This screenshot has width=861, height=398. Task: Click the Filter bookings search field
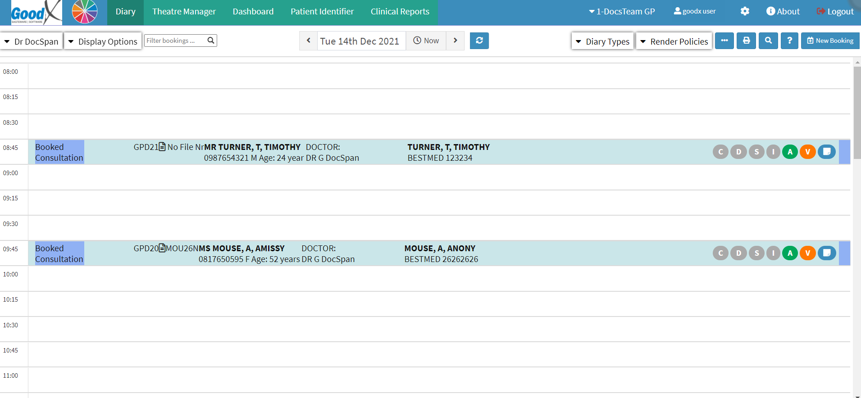pos(175,41)
